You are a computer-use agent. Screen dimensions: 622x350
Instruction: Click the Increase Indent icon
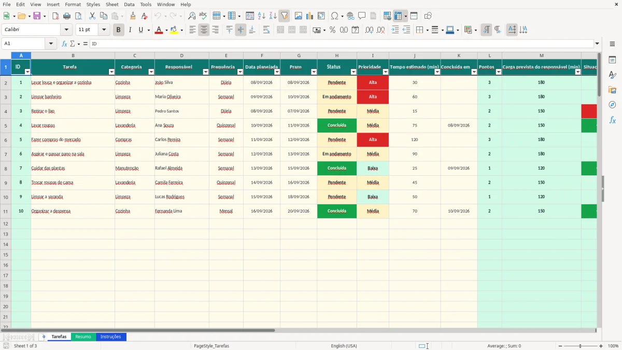[x=395, y=30]
